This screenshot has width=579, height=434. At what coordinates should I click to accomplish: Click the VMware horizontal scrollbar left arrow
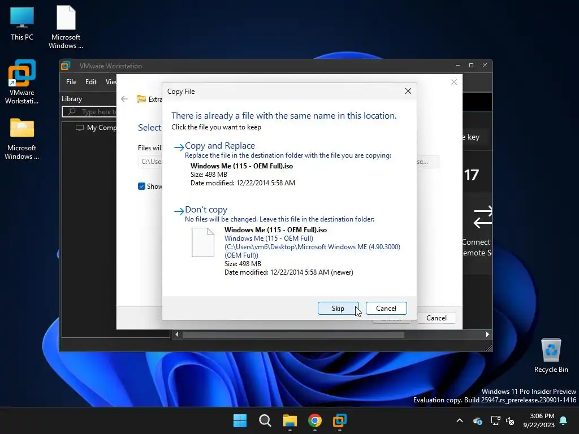(x=177, y=335)
